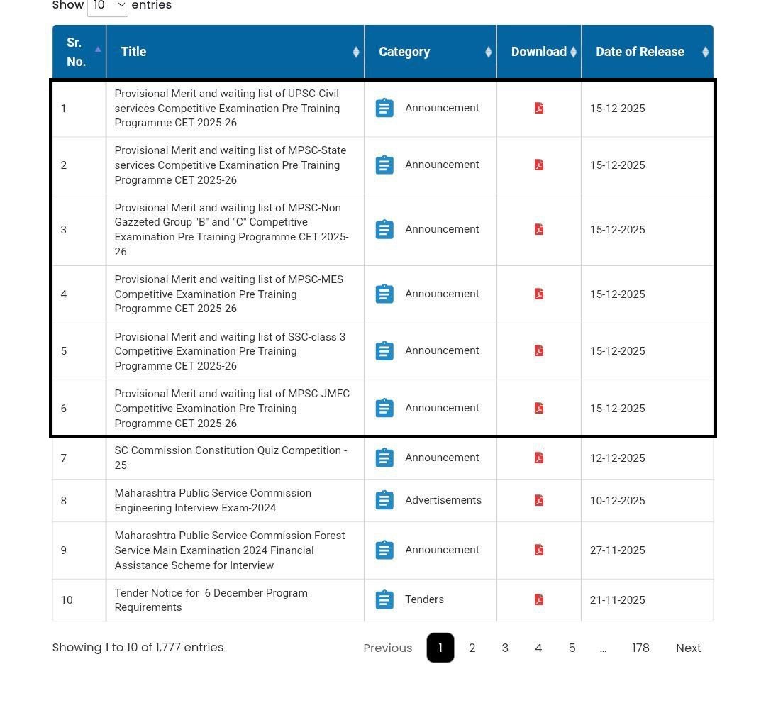Download PDF for SSC-class 3 merit list
The height and width of the screenshot is (703, 766).
(x=539, y=350)
